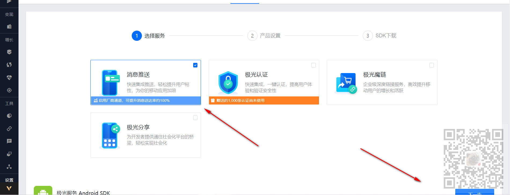Click the 极光服务 Android SDK heading
The height and width of the screenshot is (195, 510).
tap(83, 193)
